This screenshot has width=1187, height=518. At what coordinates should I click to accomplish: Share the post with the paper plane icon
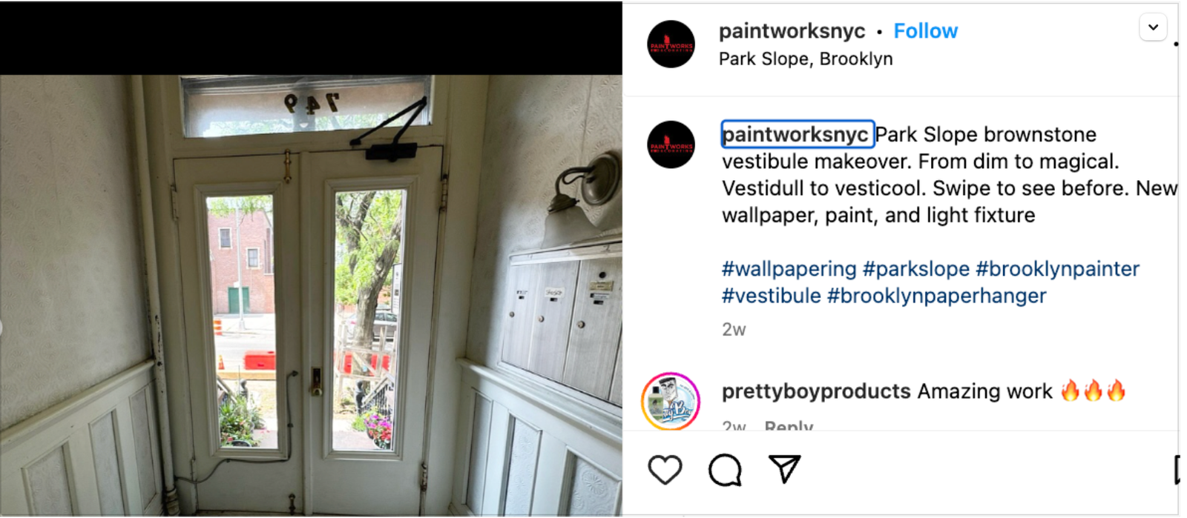click(x=784, y=469)
